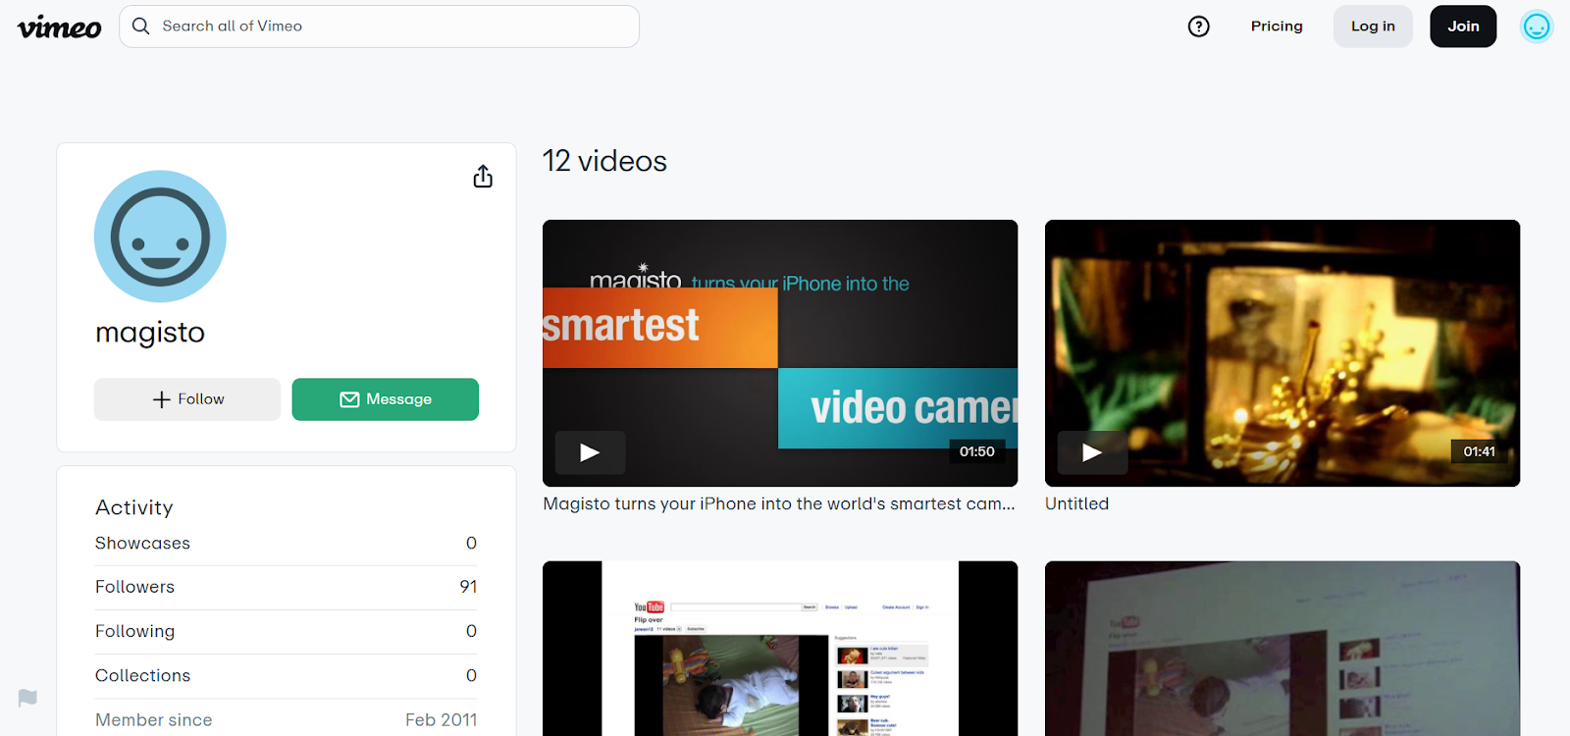Screen dimensions: 1570x736
Task: Click the report flag icon
Action: (27, 698)
